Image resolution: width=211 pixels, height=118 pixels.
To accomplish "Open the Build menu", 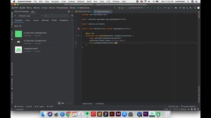I will 89,1.
